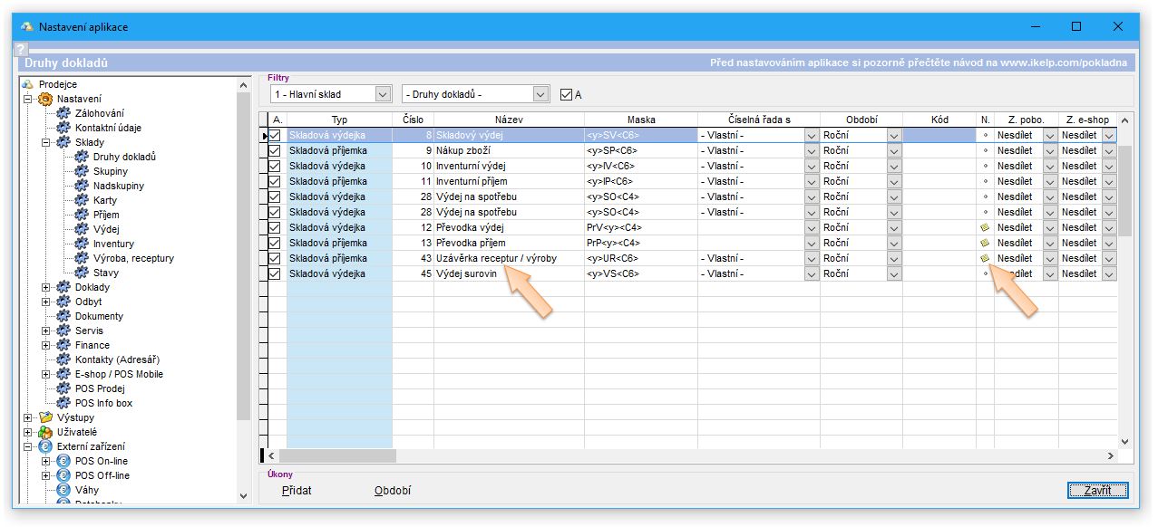Screen dimensions: 1158x527
Task: Expand the Doklady tree node
Action: (45, 287)
